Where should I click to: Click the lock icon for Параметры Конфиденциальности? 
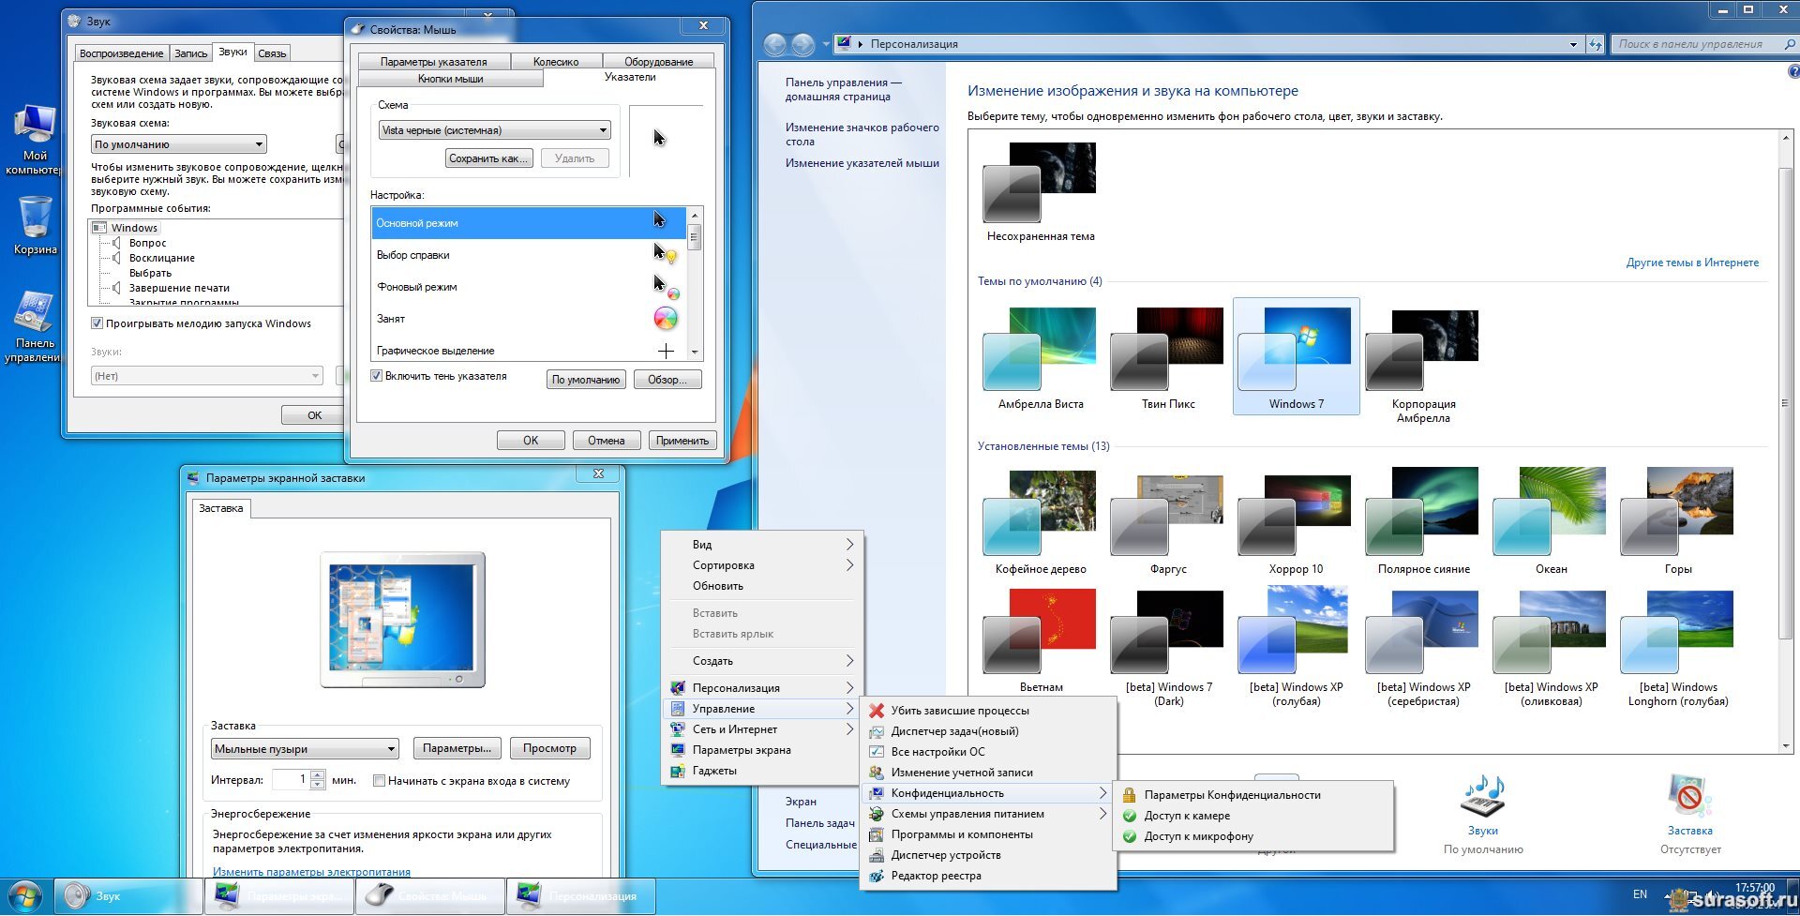[x=1130, y=795]
